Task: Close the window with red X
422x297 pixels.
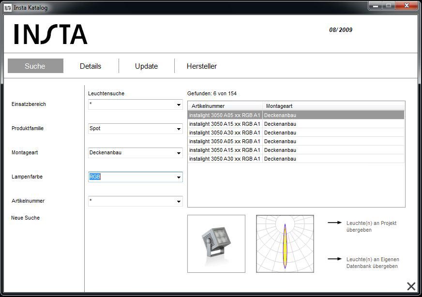Action: pyautogui.click(x=407, y=5)
